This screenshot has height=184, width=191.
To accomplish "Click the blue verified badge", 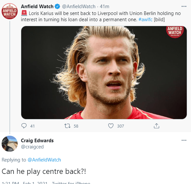I will (x=57, y=7).
